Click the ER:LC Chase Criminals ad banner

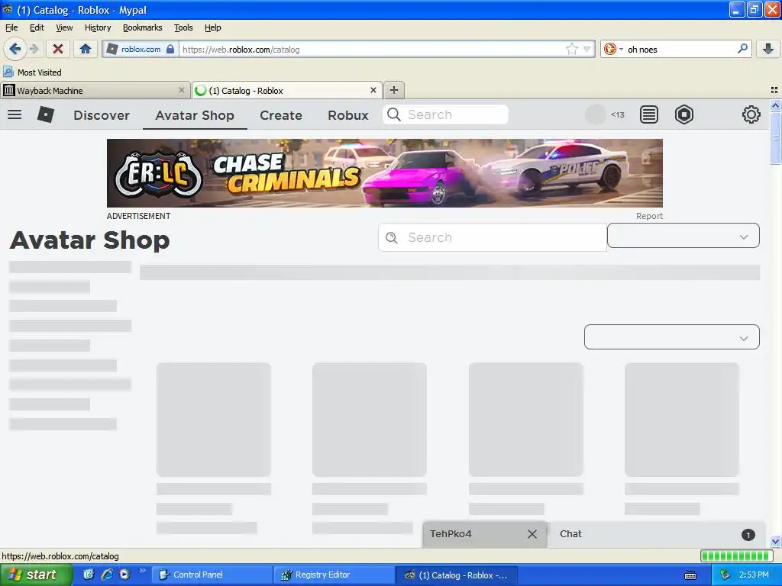(385, 173)
